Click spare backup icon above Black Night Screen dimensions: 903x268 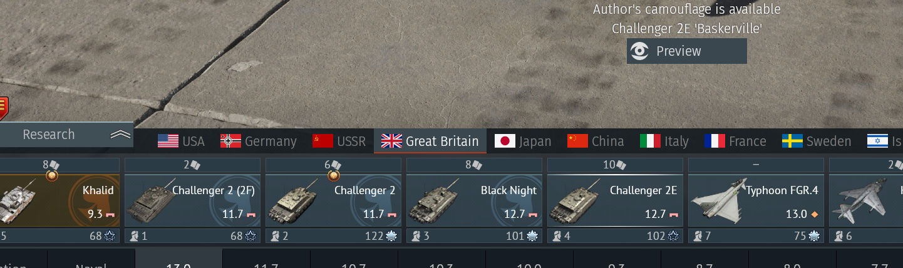[478, 165]
